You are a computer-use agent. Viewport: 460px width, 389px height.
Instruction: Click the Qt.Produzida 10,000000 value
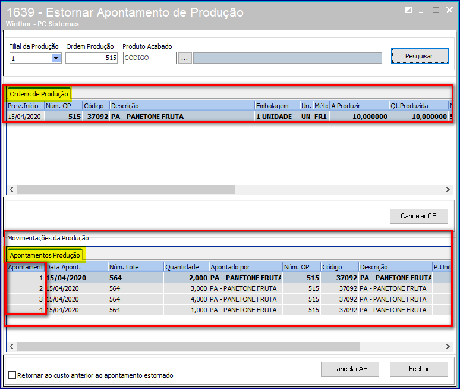(418, 117)
